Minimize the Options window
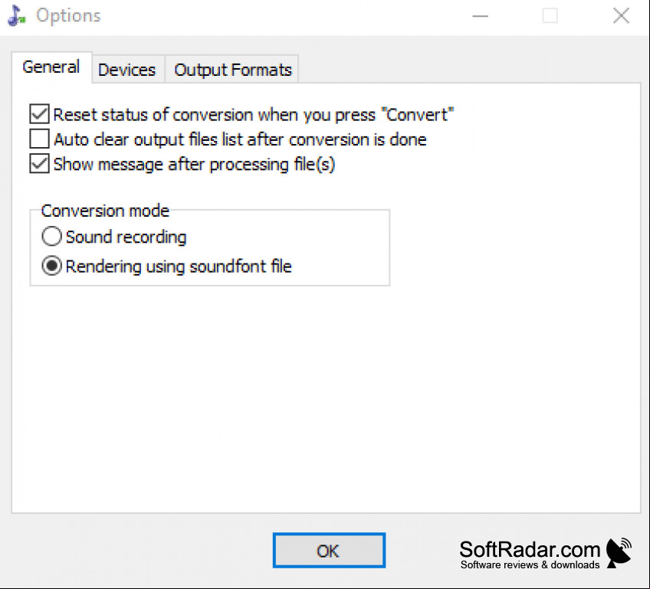 (x=480, y=16)
